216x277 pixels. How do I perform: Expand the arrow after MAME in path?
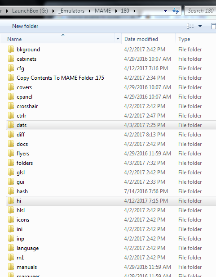pos(116,11)
